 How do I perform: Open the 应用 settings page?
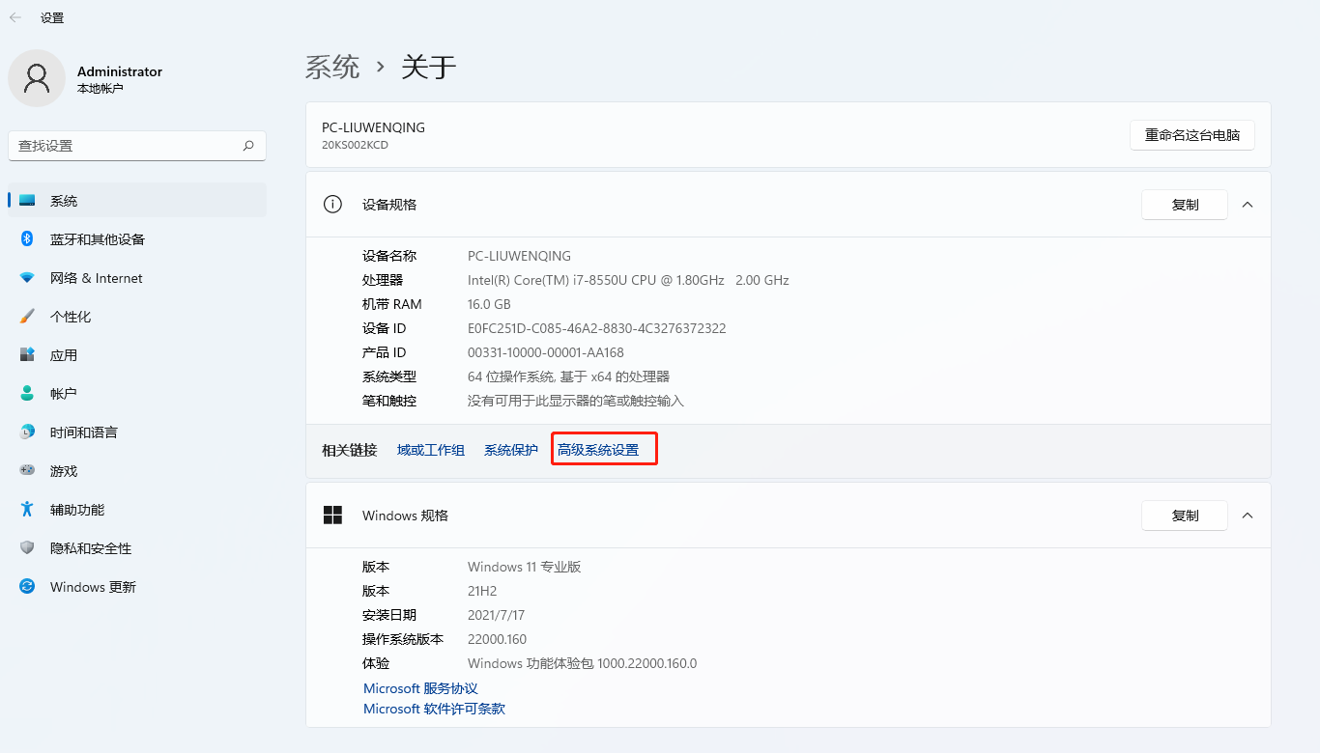[x=137, y=355]
